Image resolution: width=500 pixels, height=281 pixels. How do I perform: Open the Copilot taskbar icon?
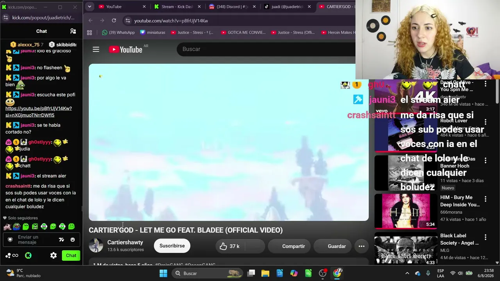(294, 273)
